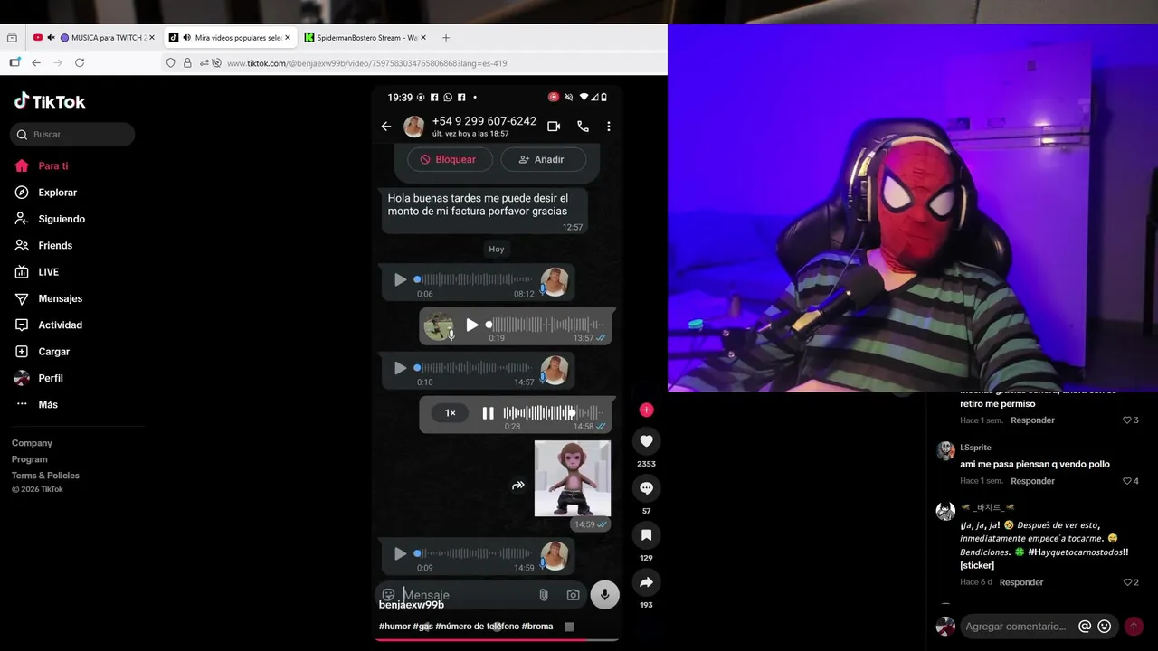Save the video with bookmark icon
The image size is (1158, 651).
[x=646, y=535]
